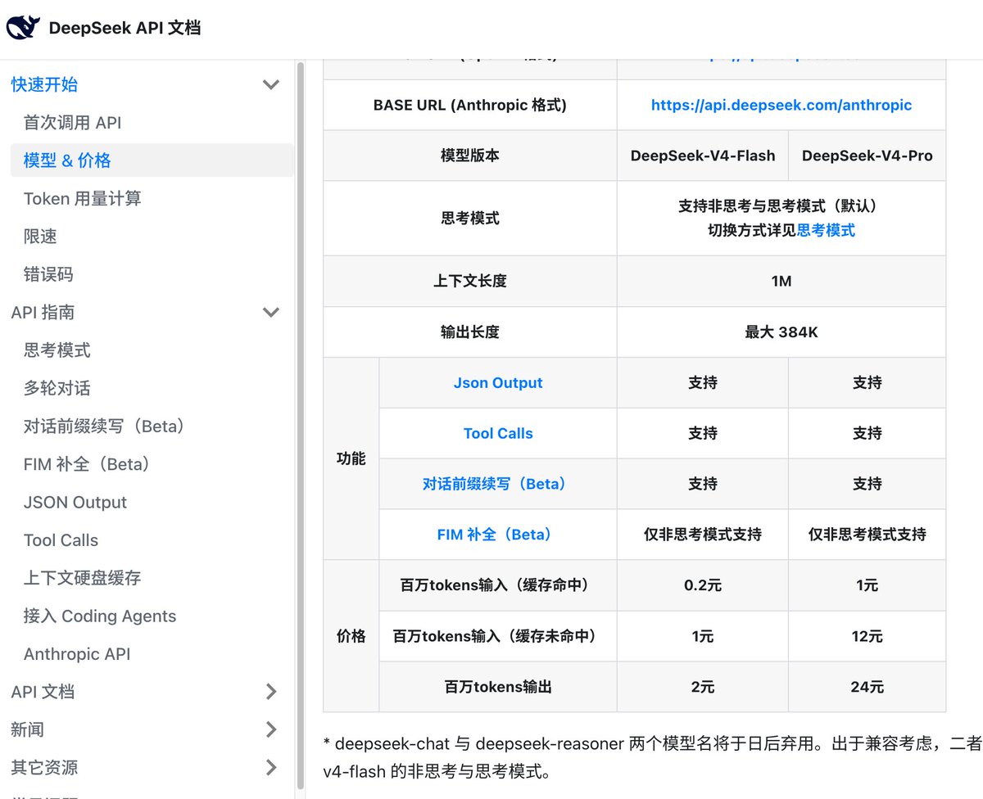The height and width of the screenshot is (799, 983).
Task: Click 百万tokens输出 row label
Action: click(x=498, y=687)
